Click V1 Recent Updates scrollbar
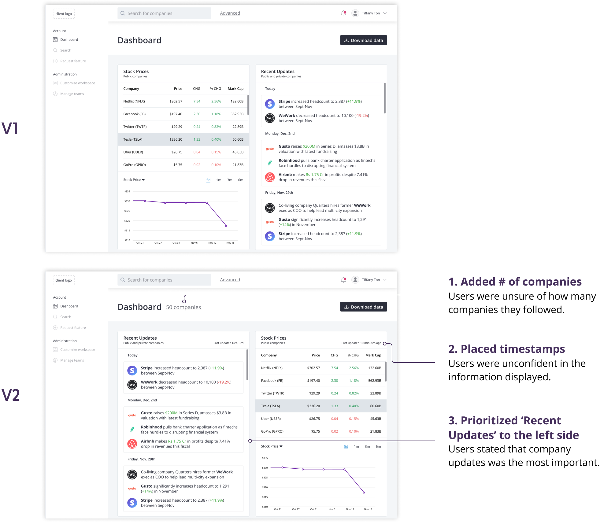Screen dimensions: 600x524 coord(385,98)
